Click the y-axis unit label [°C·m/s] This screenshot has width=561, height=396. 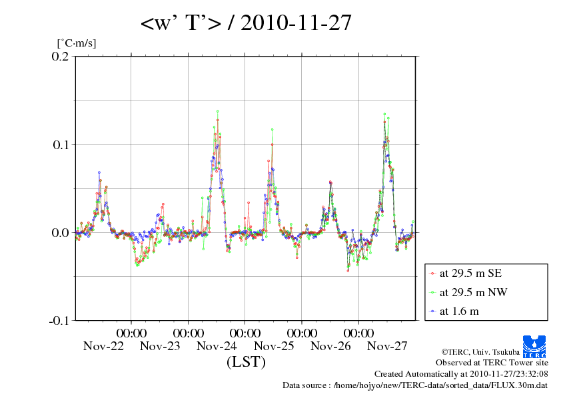[x=77, y=43]
